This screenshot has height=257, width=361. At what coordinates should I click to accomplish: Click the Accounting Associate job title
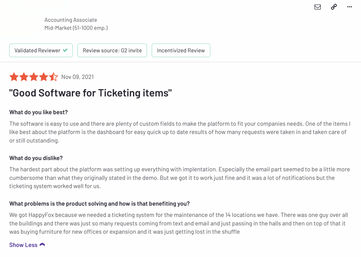[x=71, y=20]
